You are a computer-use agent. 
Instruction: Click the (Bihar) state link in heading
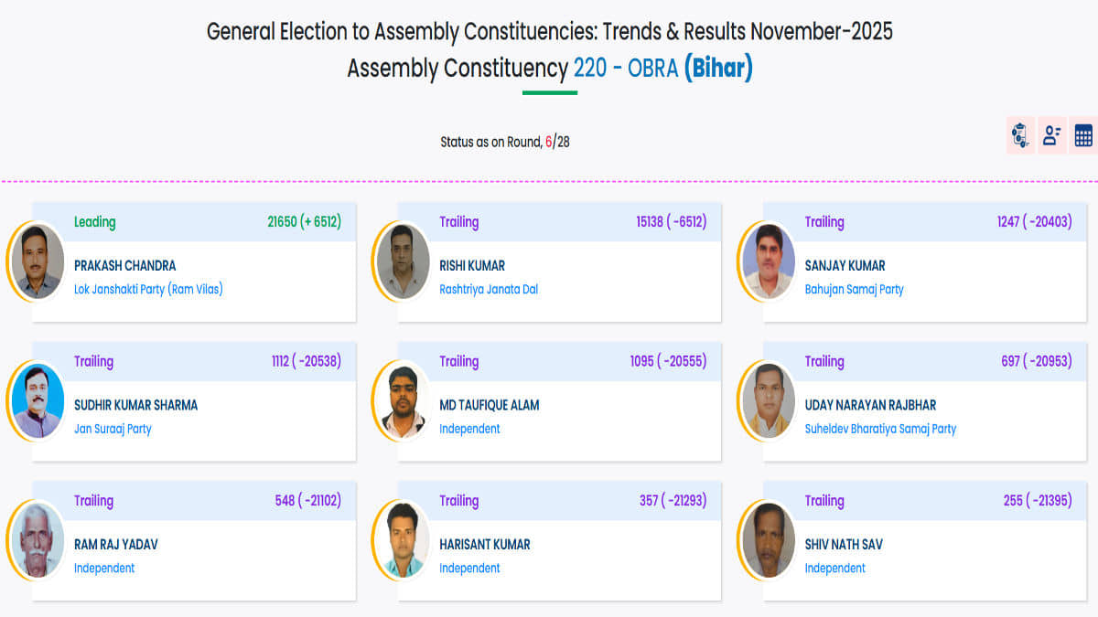(x=718, y=69)
